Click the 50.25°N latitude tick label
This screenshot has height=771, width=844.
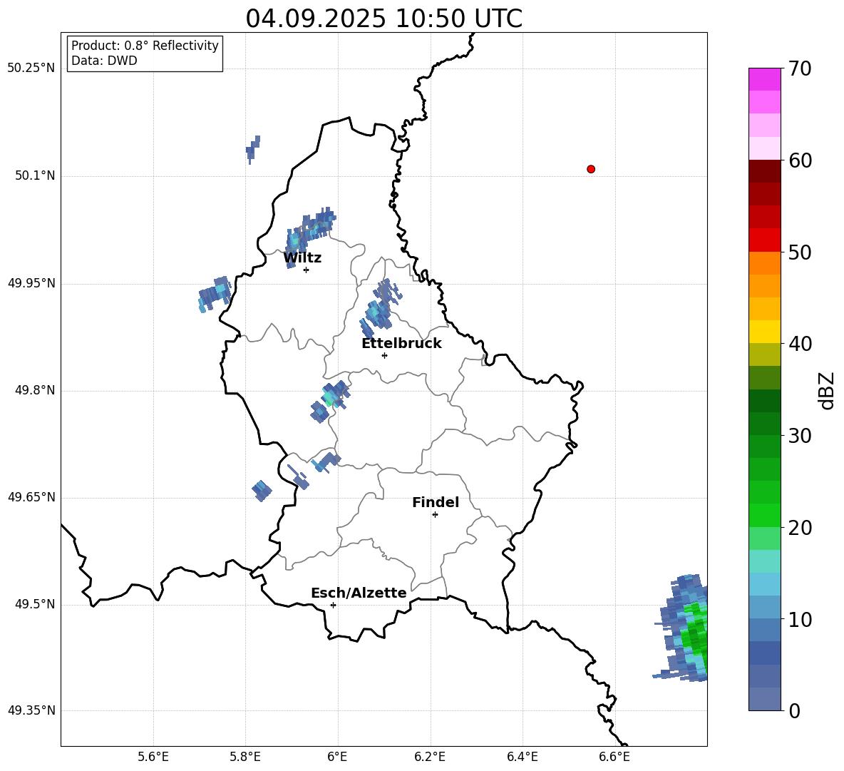click(31, 68)
